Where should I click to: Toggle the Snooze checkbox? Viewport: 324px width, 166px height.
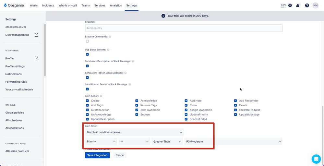point(137,114)
